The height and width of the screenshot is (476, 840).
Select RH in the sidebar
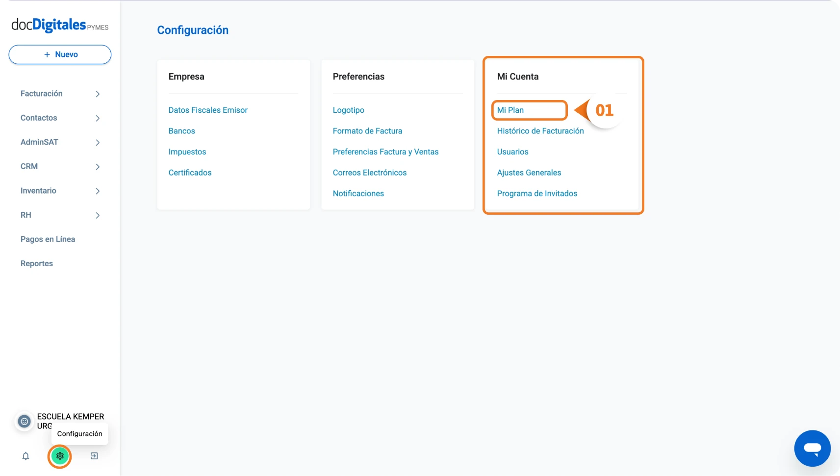pyautogui.click(x=26, y=215)
